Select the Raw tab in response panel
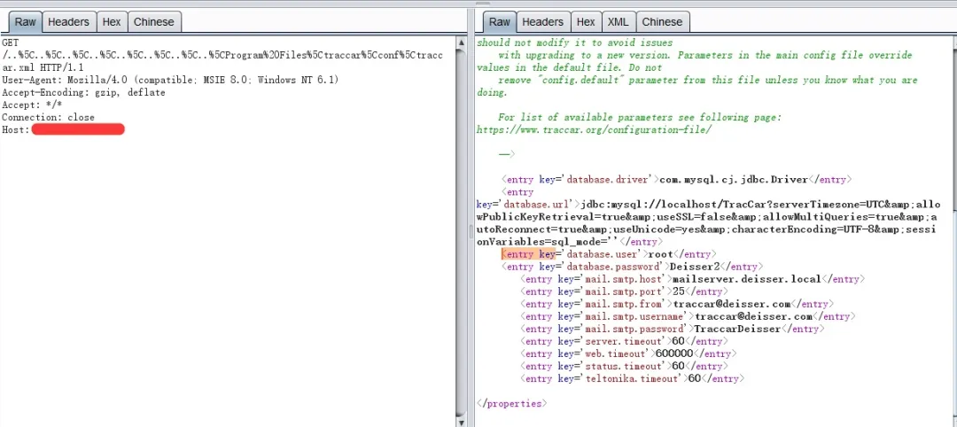Viewport: 957px width, 427px height. point(499,22)
